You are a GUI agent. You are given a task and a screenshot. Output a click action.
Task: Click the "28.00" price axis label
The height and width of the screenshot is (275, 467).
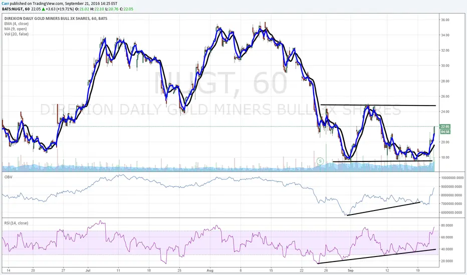pos(445,81)
